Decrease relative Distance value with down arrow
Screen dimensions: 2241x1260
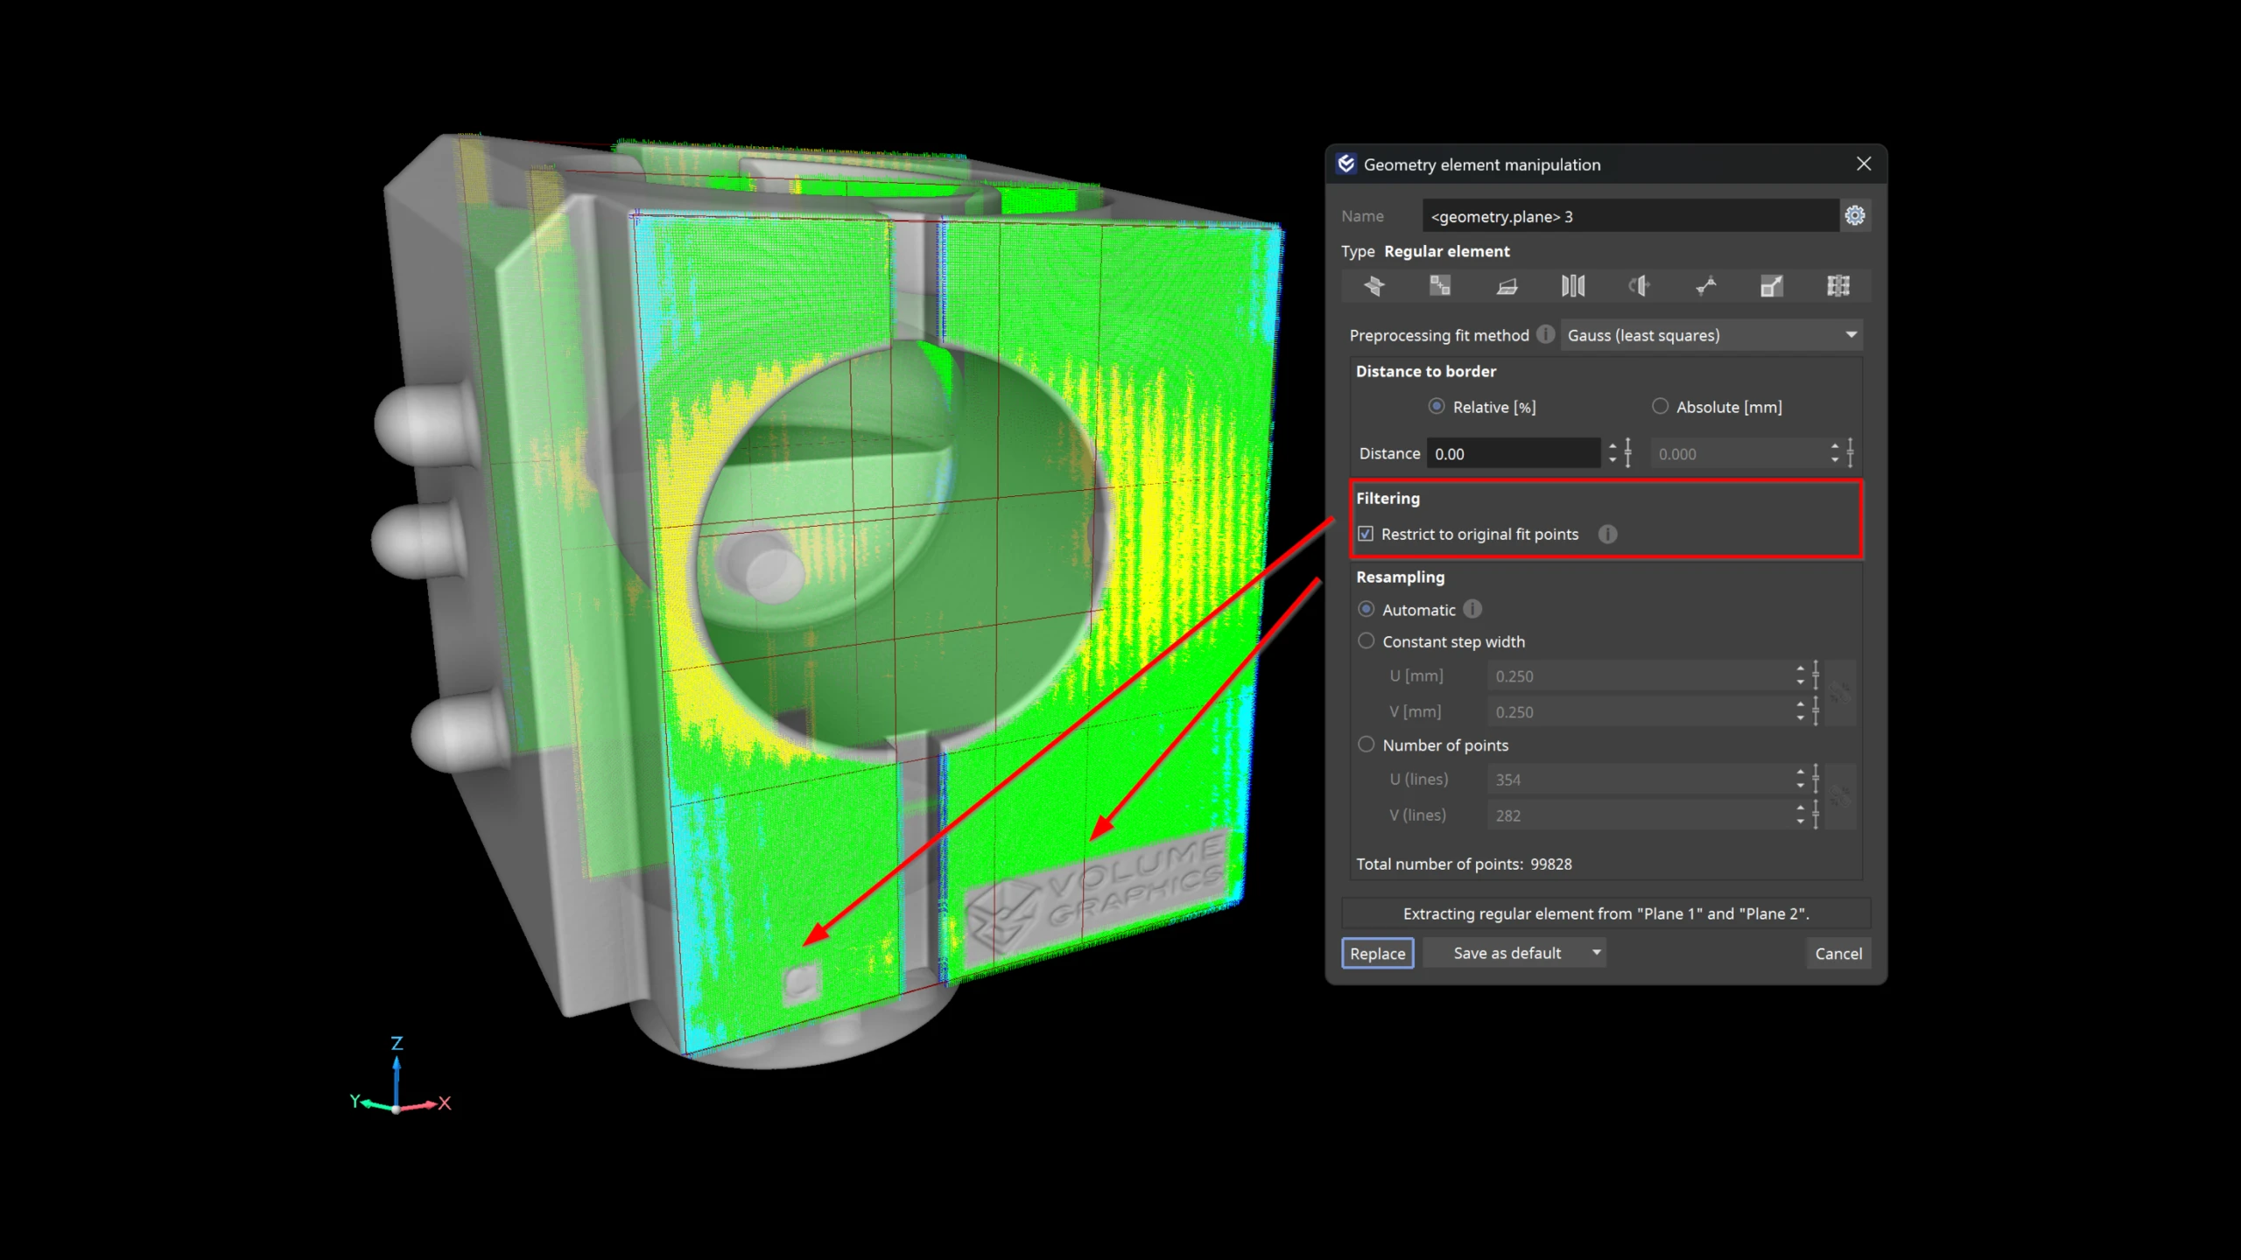[x=1612, y=460]
